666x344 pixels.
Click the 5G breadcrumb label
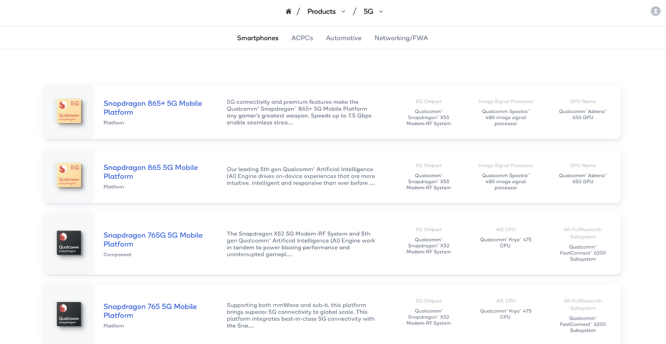point(368,12)
